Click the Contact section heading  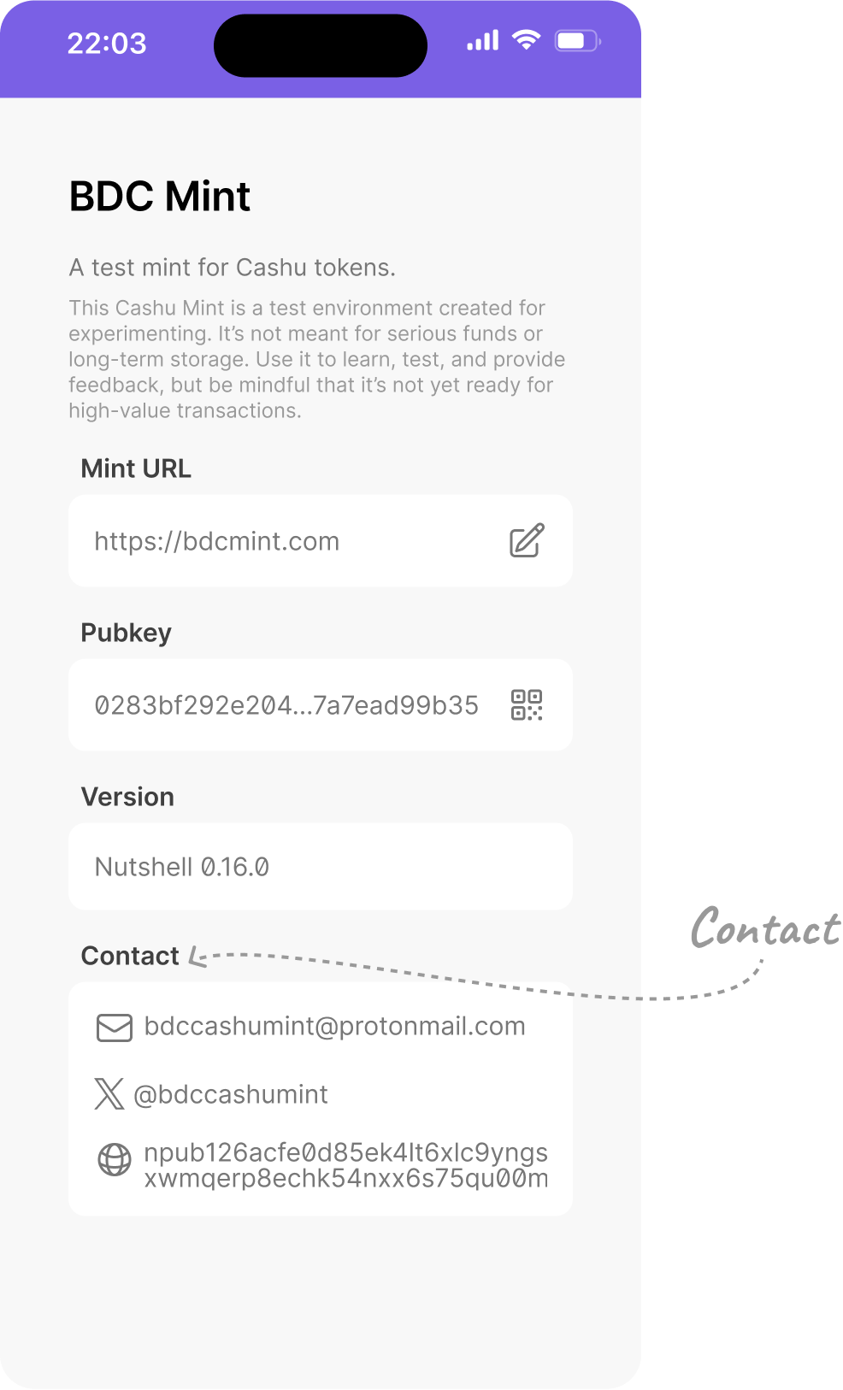[x=130, y=956]
